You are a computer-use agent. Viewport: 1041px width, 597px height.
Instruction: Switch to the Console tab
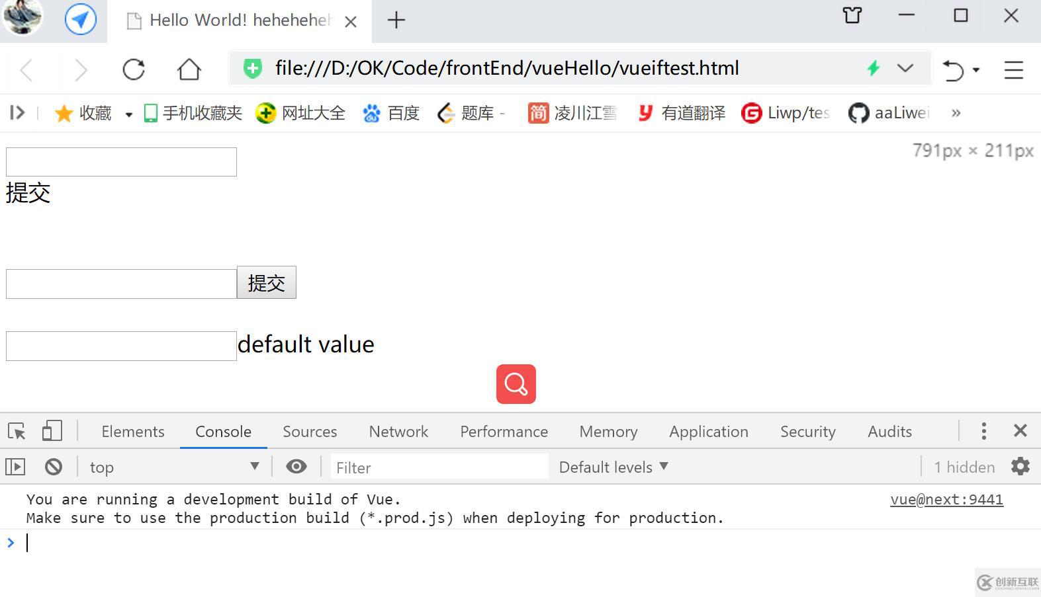click(x=224, y=432)
